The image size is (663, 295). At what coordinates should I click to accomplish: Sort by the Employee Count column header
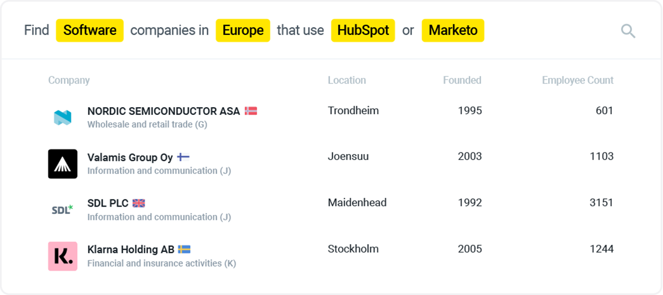[x=577, y=80]
